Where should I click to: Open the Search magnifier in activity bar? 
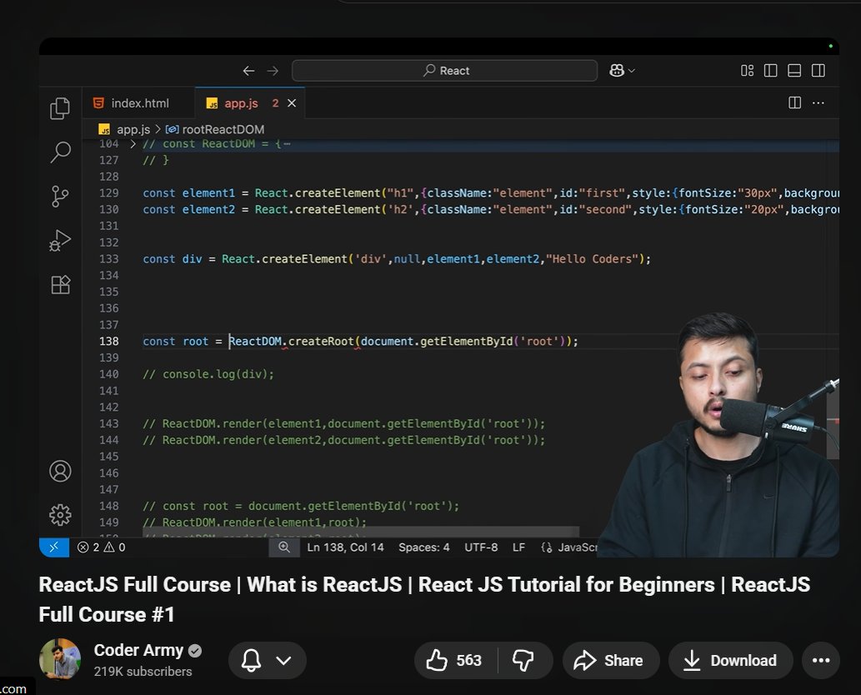60,152
